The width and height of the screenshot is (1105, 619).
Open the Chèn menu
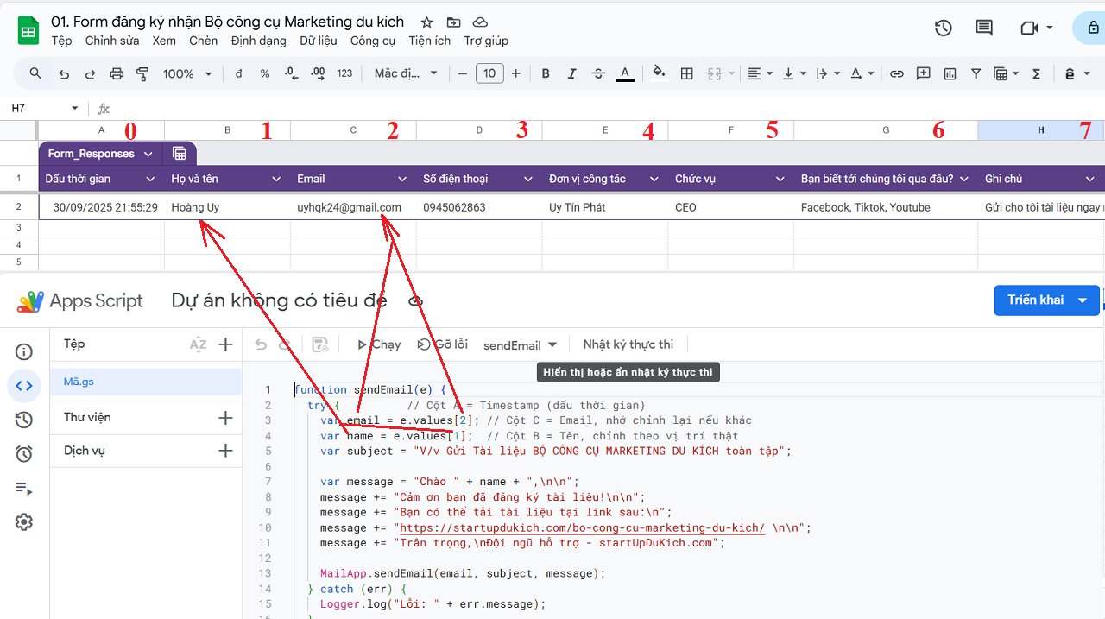pos(203,40)
